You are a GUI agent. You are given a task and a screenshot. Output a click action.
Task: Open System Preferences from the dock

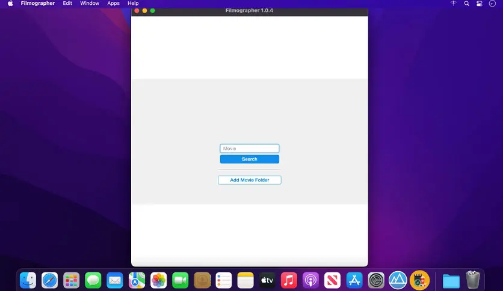376,280
